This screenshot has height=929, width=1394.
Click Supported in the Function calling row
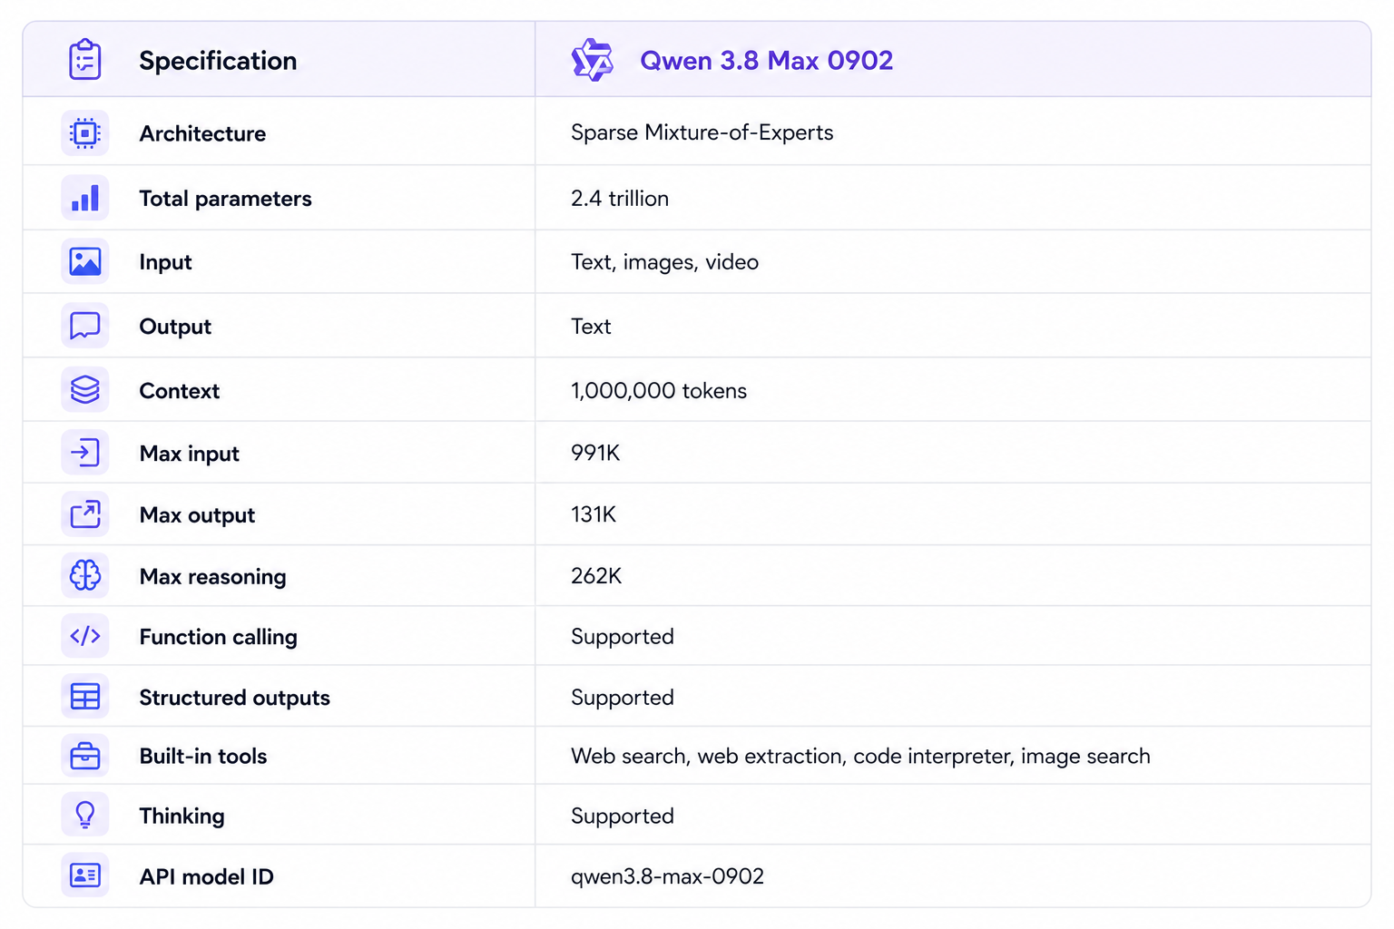click(623, 637)
